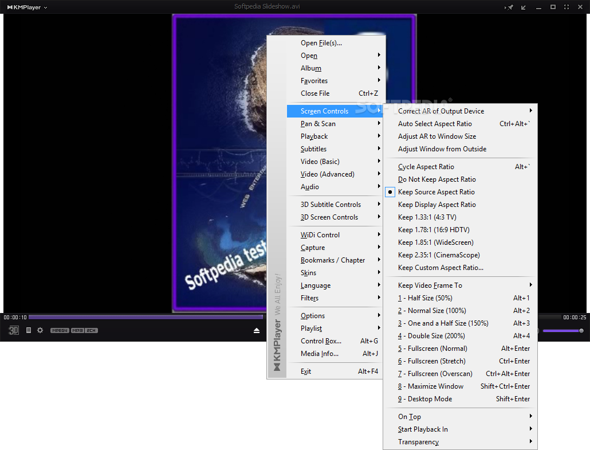Click the pin on-top icon

point(509,7)
